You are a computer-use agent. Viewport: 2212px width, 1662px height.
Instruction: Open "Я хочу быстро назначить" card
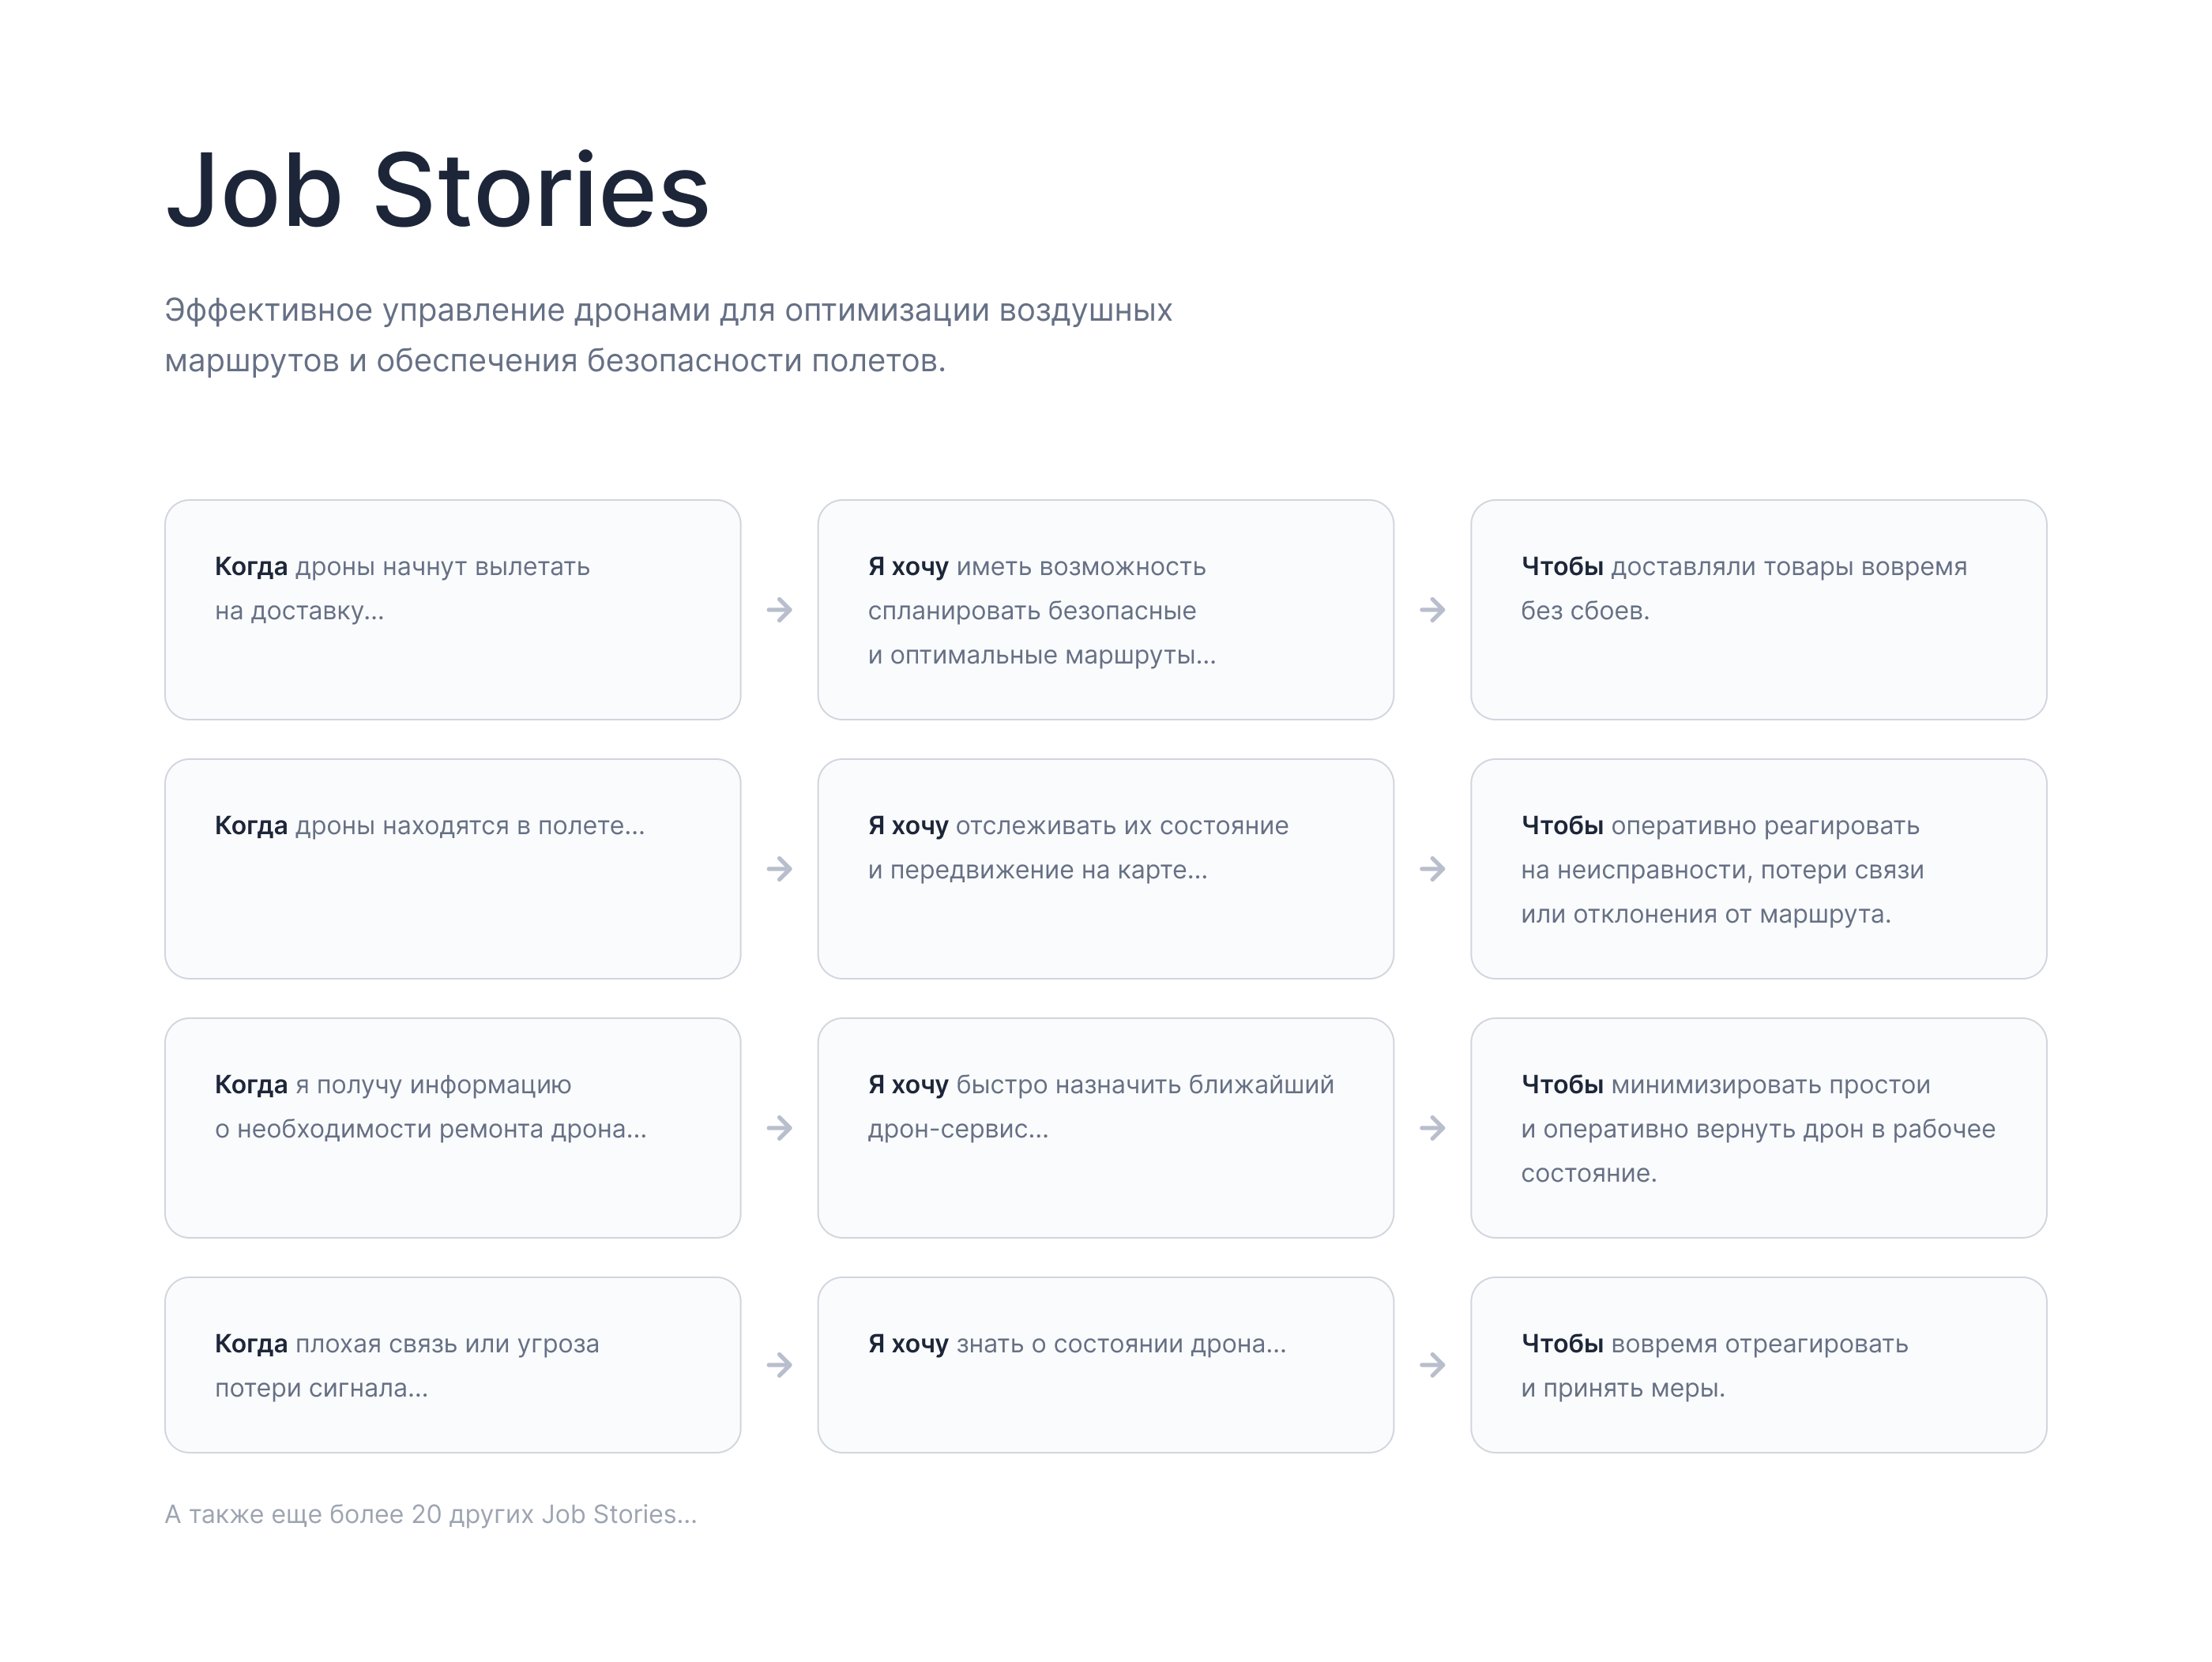click(x=1105, y=1128)
